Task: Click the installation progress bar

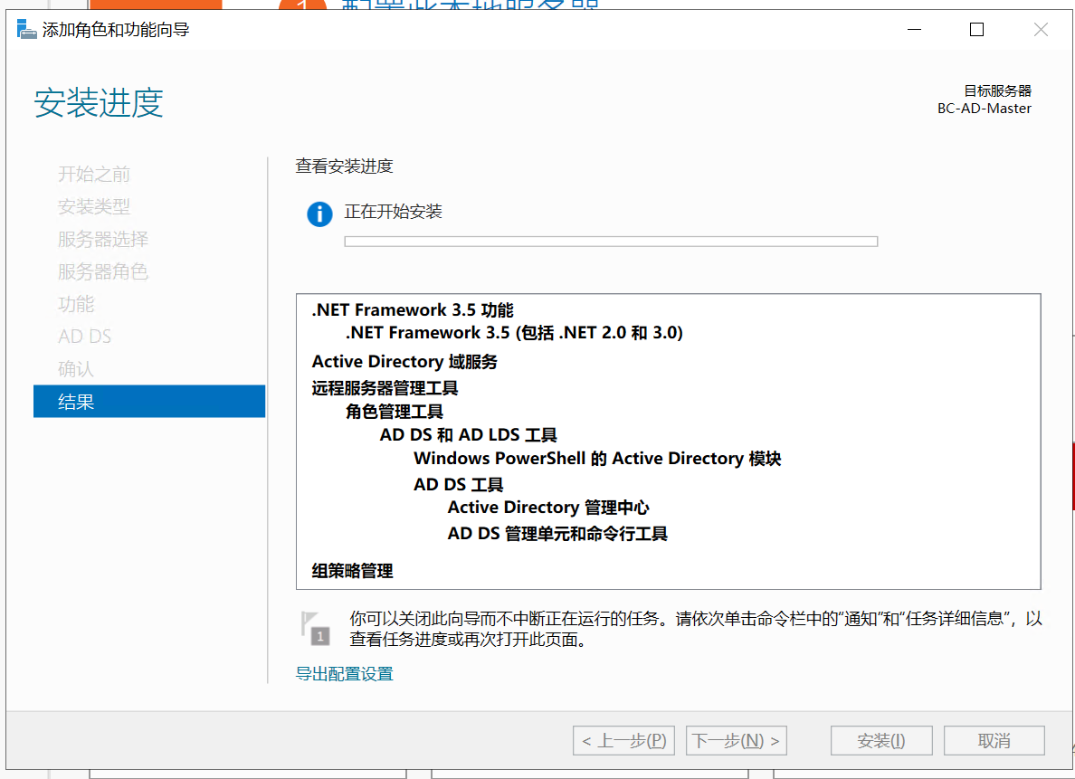Action: click(x=611, y=242)
